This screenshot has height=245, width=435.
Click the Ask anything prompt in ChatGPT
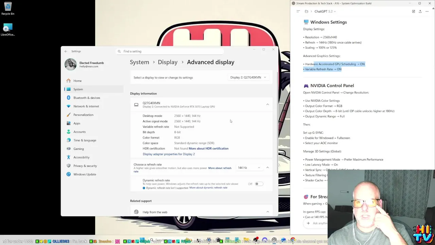click(x=320, y=223)
